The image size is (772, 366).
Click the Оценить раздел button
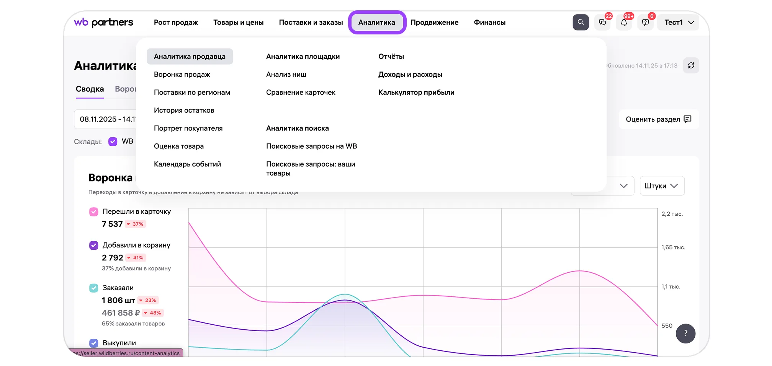point(658,119)
